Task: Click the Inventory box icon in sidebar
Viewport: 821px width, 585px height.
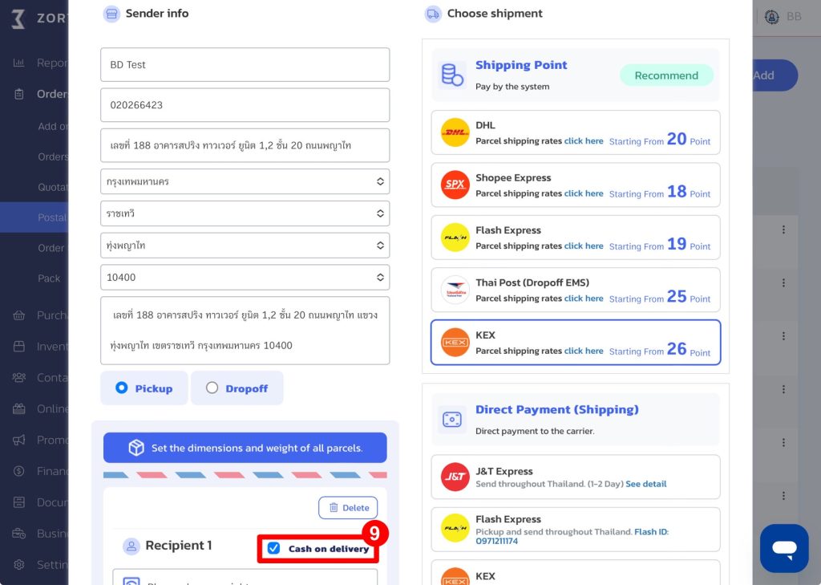Action: pyautogui.click(x=19, y=347)
